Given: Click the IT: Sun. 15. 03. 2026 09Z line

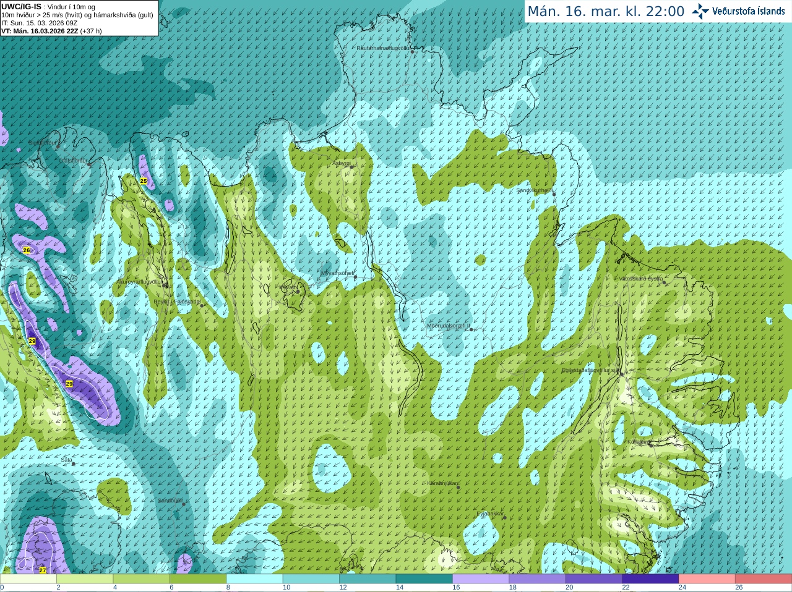Looking at the screenshot, I should click(x=39, y=23).
